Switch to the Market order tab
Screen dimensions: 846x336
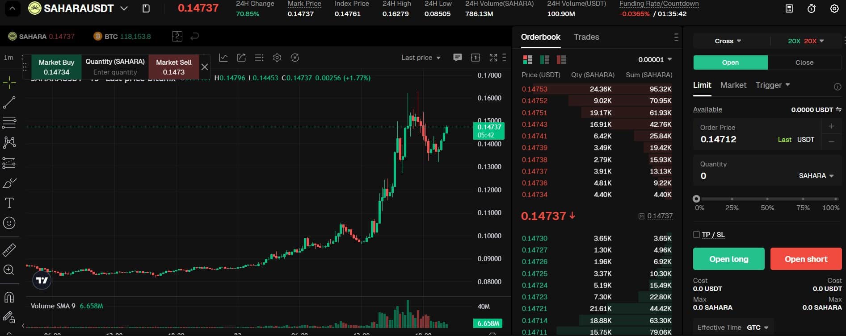click(x=733, y=85)
